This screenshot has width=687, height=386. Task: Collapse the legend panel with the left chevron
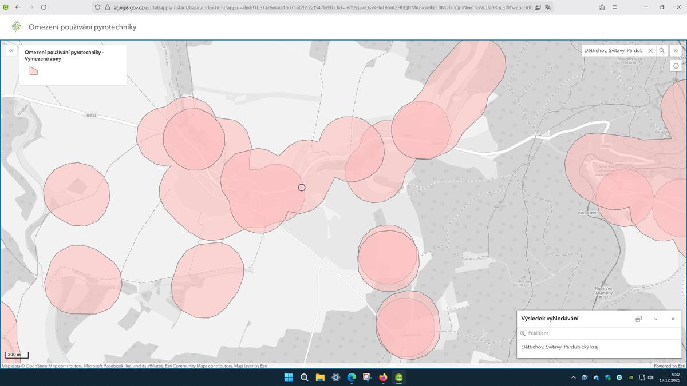(x=11, y=50)
